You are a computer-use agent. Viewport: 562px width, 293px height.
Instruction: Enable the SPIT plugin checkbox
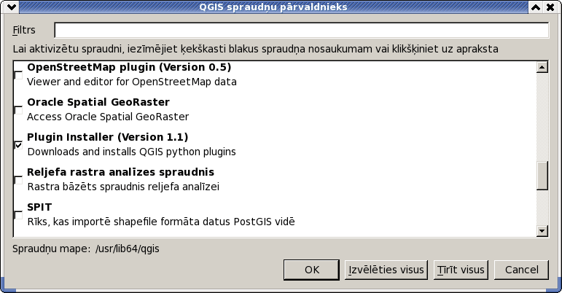coord(18,215)
